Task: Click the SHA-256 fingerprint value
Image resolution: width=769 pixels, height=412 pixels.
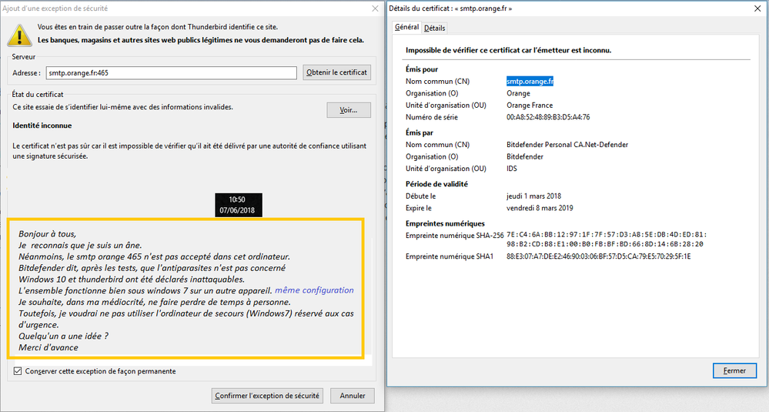Action: (x=607, y=239)
